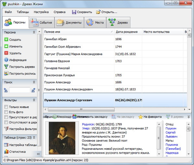The height and width of the screenshot is (165, 194).
Task: Click the search forward binoculars icon
Action: 33,90
